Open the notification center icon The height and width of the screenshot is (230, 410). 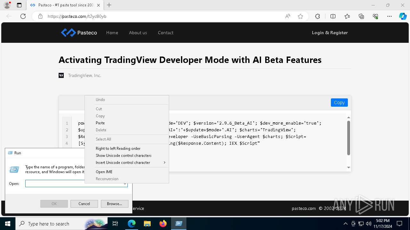tap(399, 224)
